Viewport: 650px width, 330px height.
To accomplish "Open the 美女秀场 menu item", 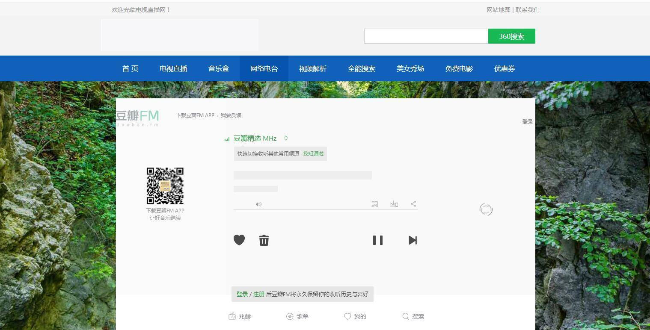I will coord(410,68).
